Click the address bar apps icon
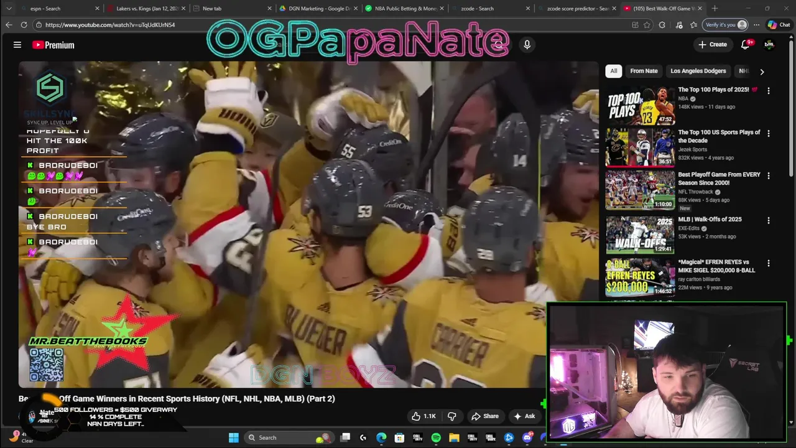Image resolution: width=796 pixels, height=448 pixels. (635, 25)
